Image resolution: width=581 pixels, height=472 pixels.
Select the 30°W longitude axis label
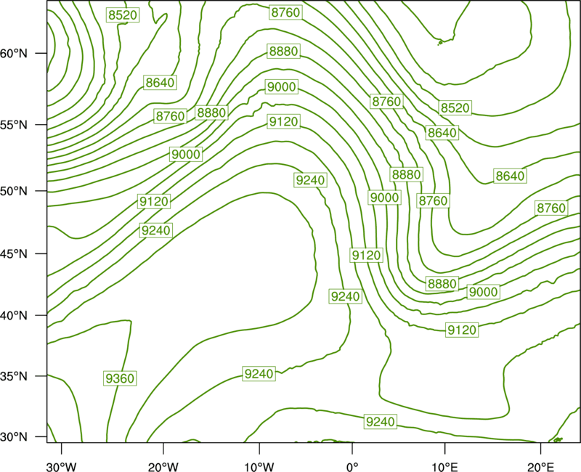61,467
